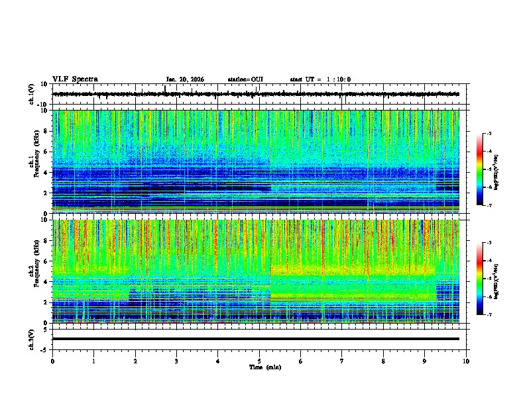The width and height of the screenshot is (525, 405).
Task: Click the "ch.3(V)" axis label
Action: (32, 339)
